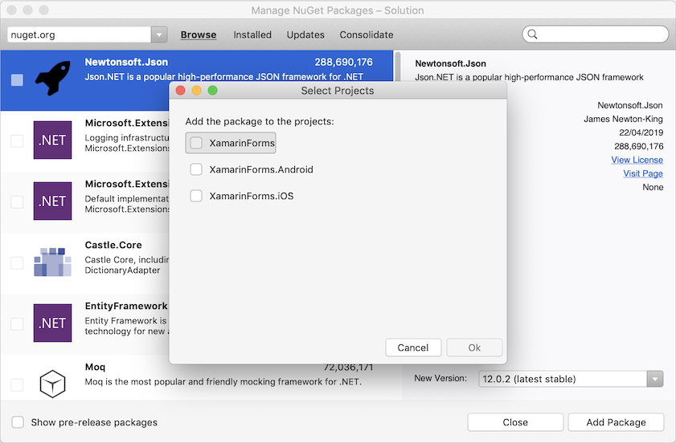
Task: Open the nuget.org package source dropdown
Action: [158, 35]
